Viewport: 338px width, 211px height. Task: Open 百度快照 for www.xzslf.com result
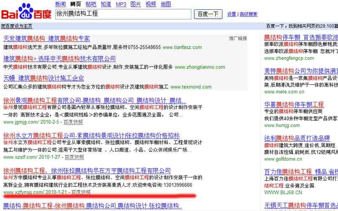pos(74,157)
